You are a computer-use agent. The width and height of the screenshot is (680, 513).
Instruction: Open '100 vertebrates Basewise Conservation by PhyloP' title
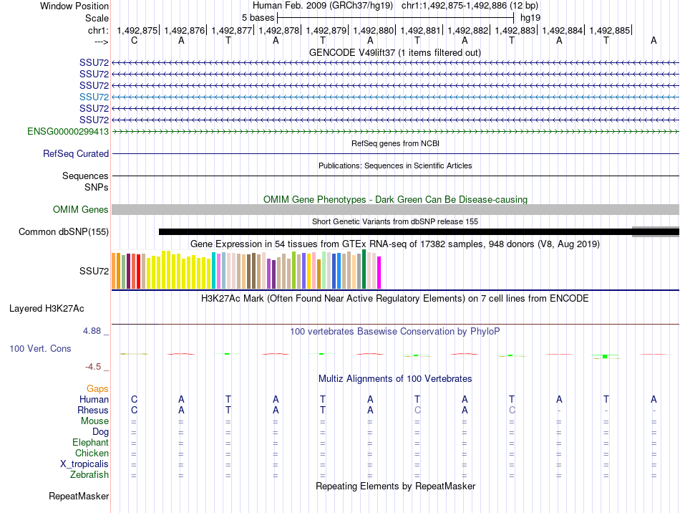coord(395,332)
